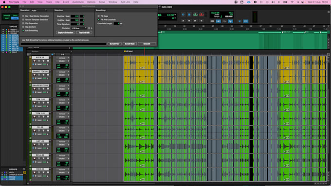Open KICK track input selector 'no input'
The height and width of the screenshot is (186, 331).
click(62, 58)
